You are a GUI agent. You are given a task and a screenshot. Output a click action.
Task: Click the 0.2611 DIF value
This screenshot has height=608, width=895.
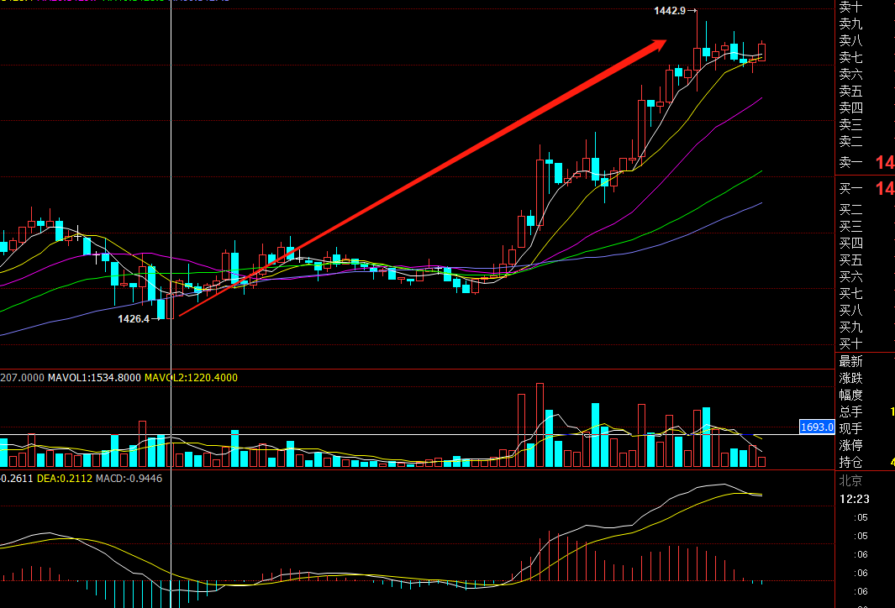coord(17,479)
